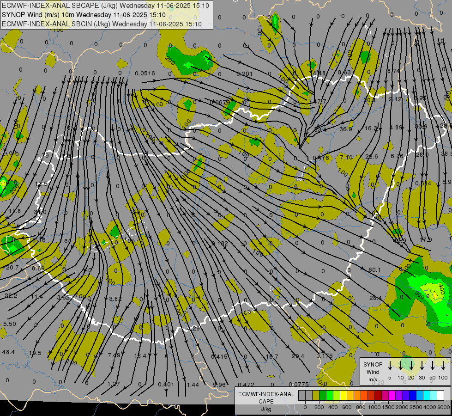Click the map value 0.415

pyautogui.click(x=219, y=356)
